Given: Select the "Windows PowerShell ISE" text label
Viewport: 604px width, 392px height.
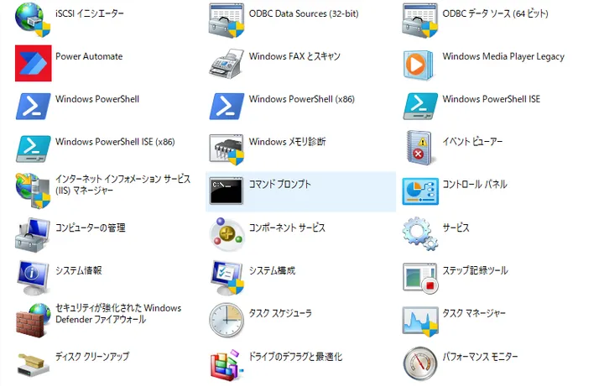Looking at the screenshot, I should pos(491,99).
